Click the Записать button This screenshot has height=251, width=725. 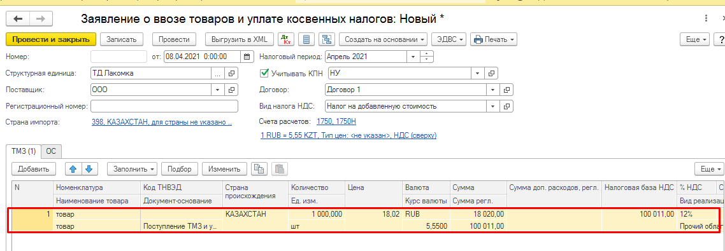tap(122, 39)
